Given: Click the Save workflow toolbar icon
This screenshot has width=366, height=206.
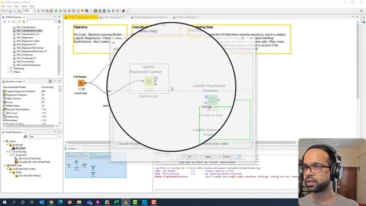Looking at the screenshot, I should click(x=10, y=11).
